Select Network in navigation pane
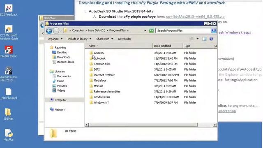Image resolution: width=263 pixels, height=148 pixels. [58, 110]
